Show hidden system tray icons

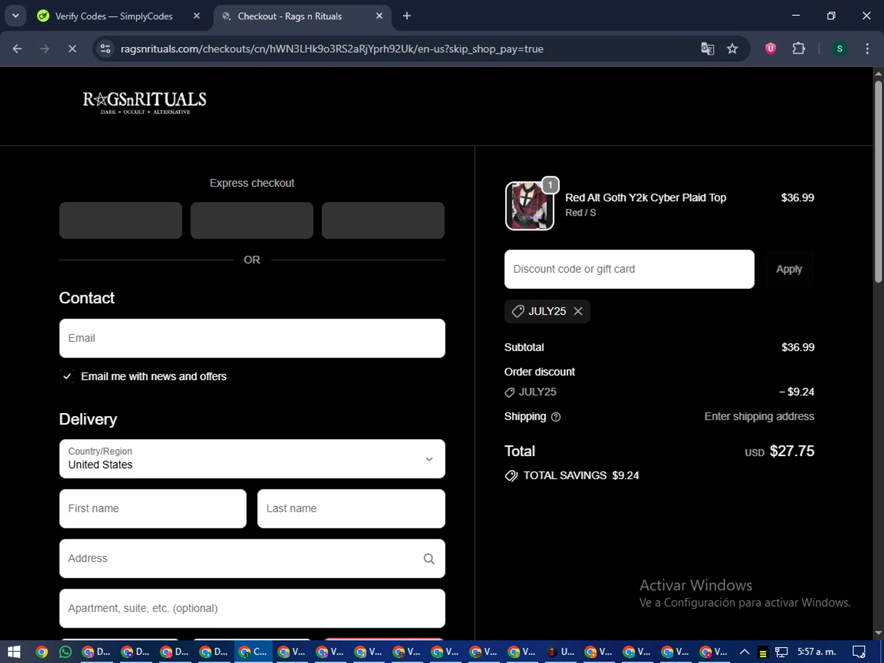(744, 652)
